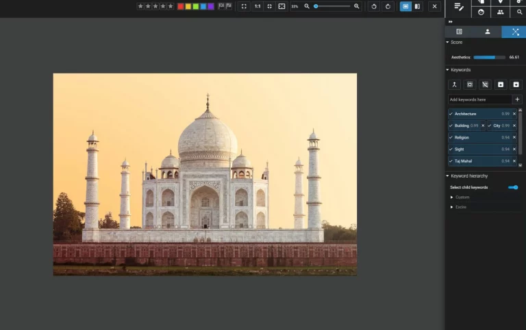Viewport: 526px width, 330px height.
Task: Assign the red color label
Action: point(181,6)
